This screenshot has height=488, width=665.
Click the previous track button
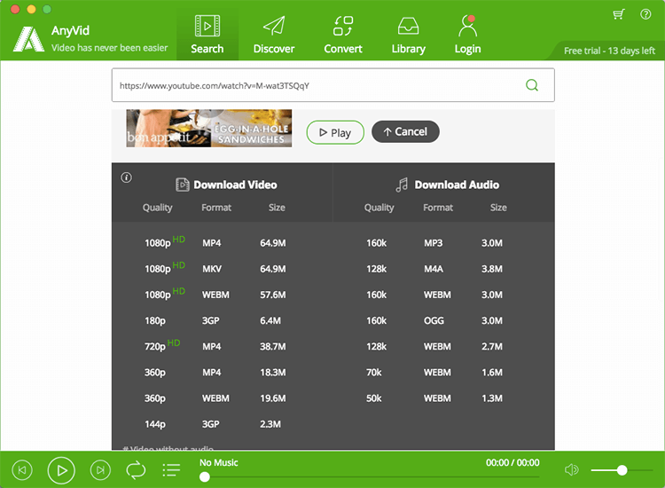22,470
